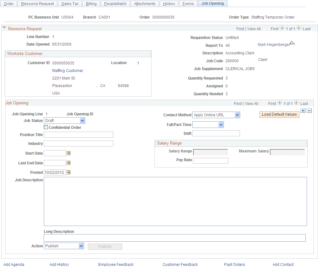Open the Employee Feedback link
Screen dimensions: 318x269
click(116, 265)
